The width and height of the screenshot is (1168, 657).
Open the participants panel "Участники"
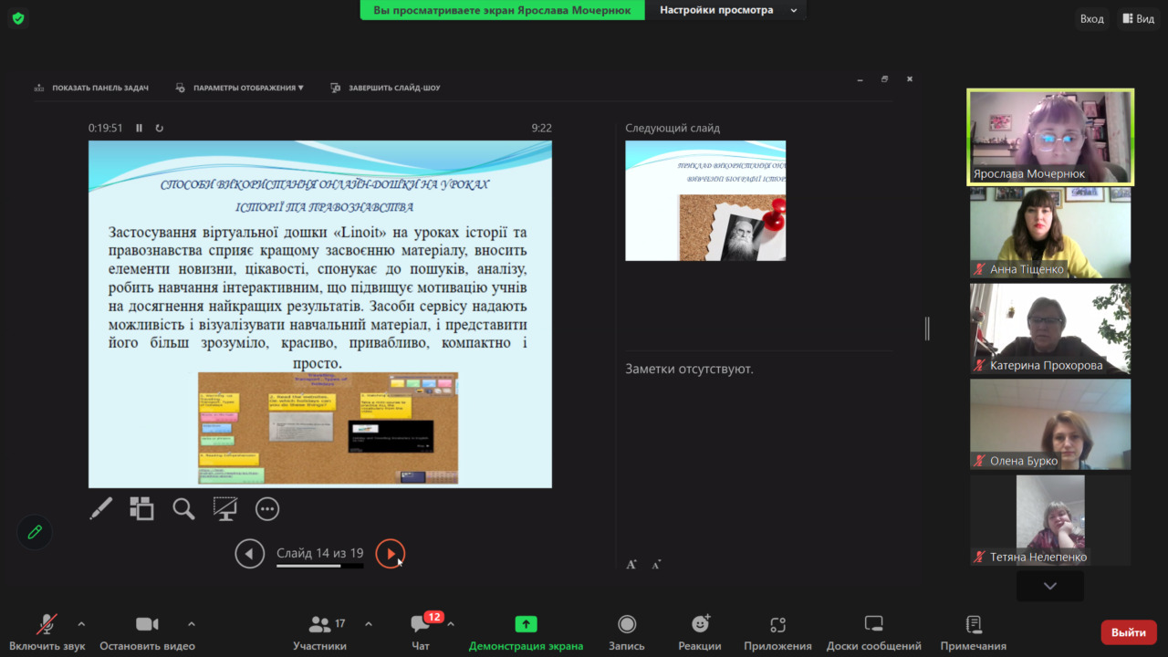click(320, 632)
